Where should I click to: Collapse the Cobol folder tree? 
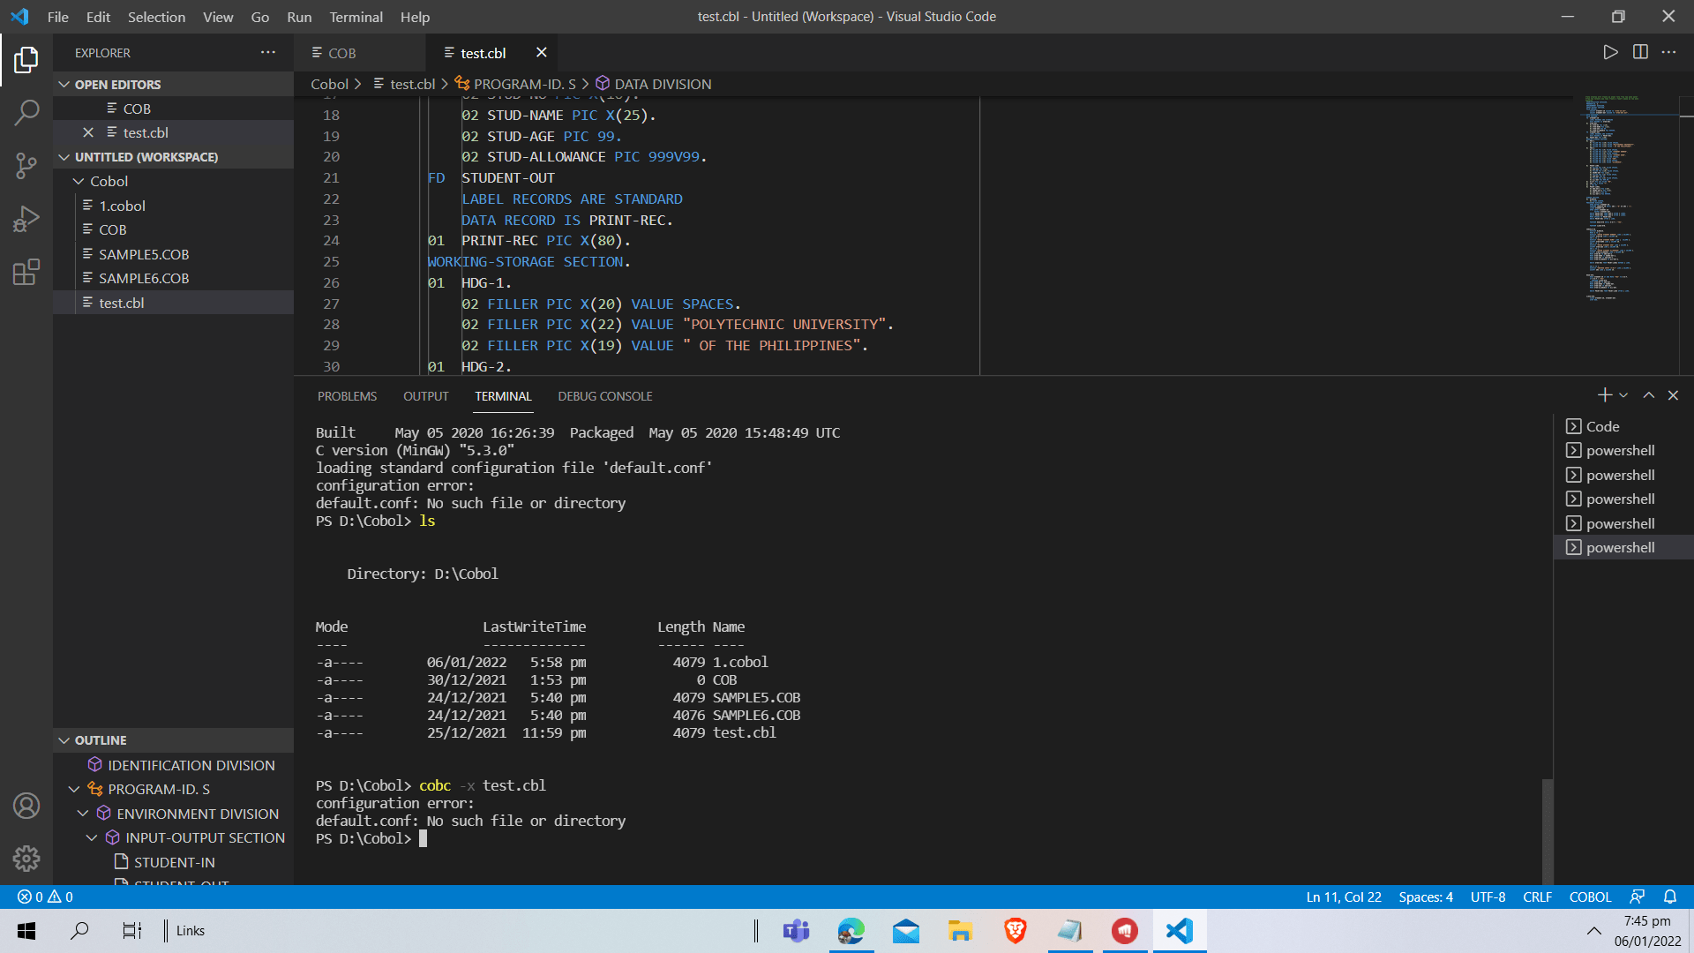79,181
